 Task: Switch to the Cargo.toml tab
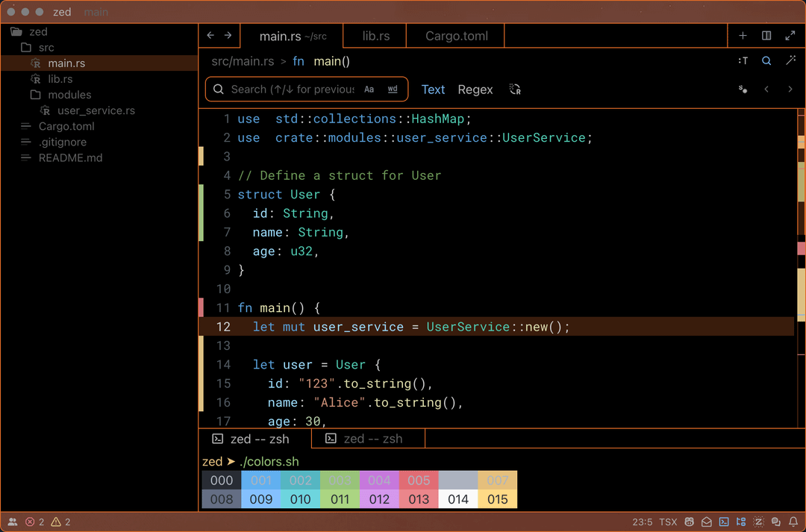point(456,36)
